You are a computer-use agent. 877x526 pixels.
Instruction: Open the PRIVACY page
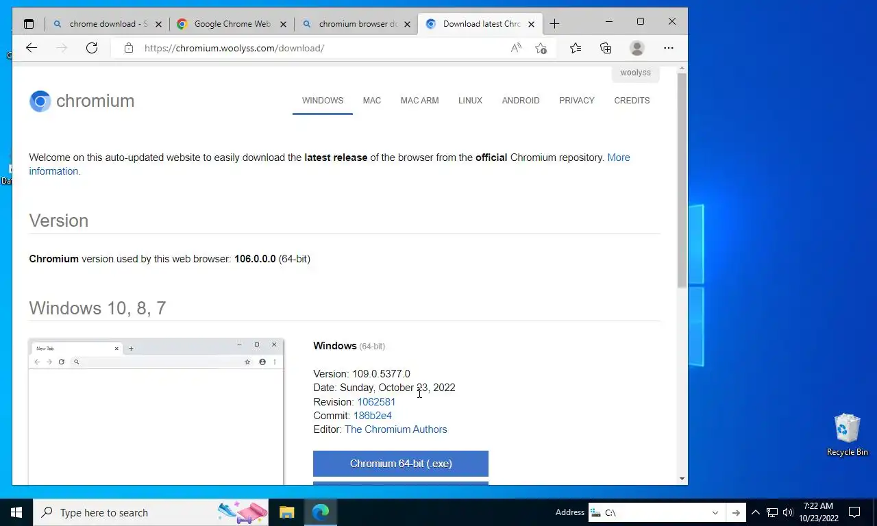point(577,101)
